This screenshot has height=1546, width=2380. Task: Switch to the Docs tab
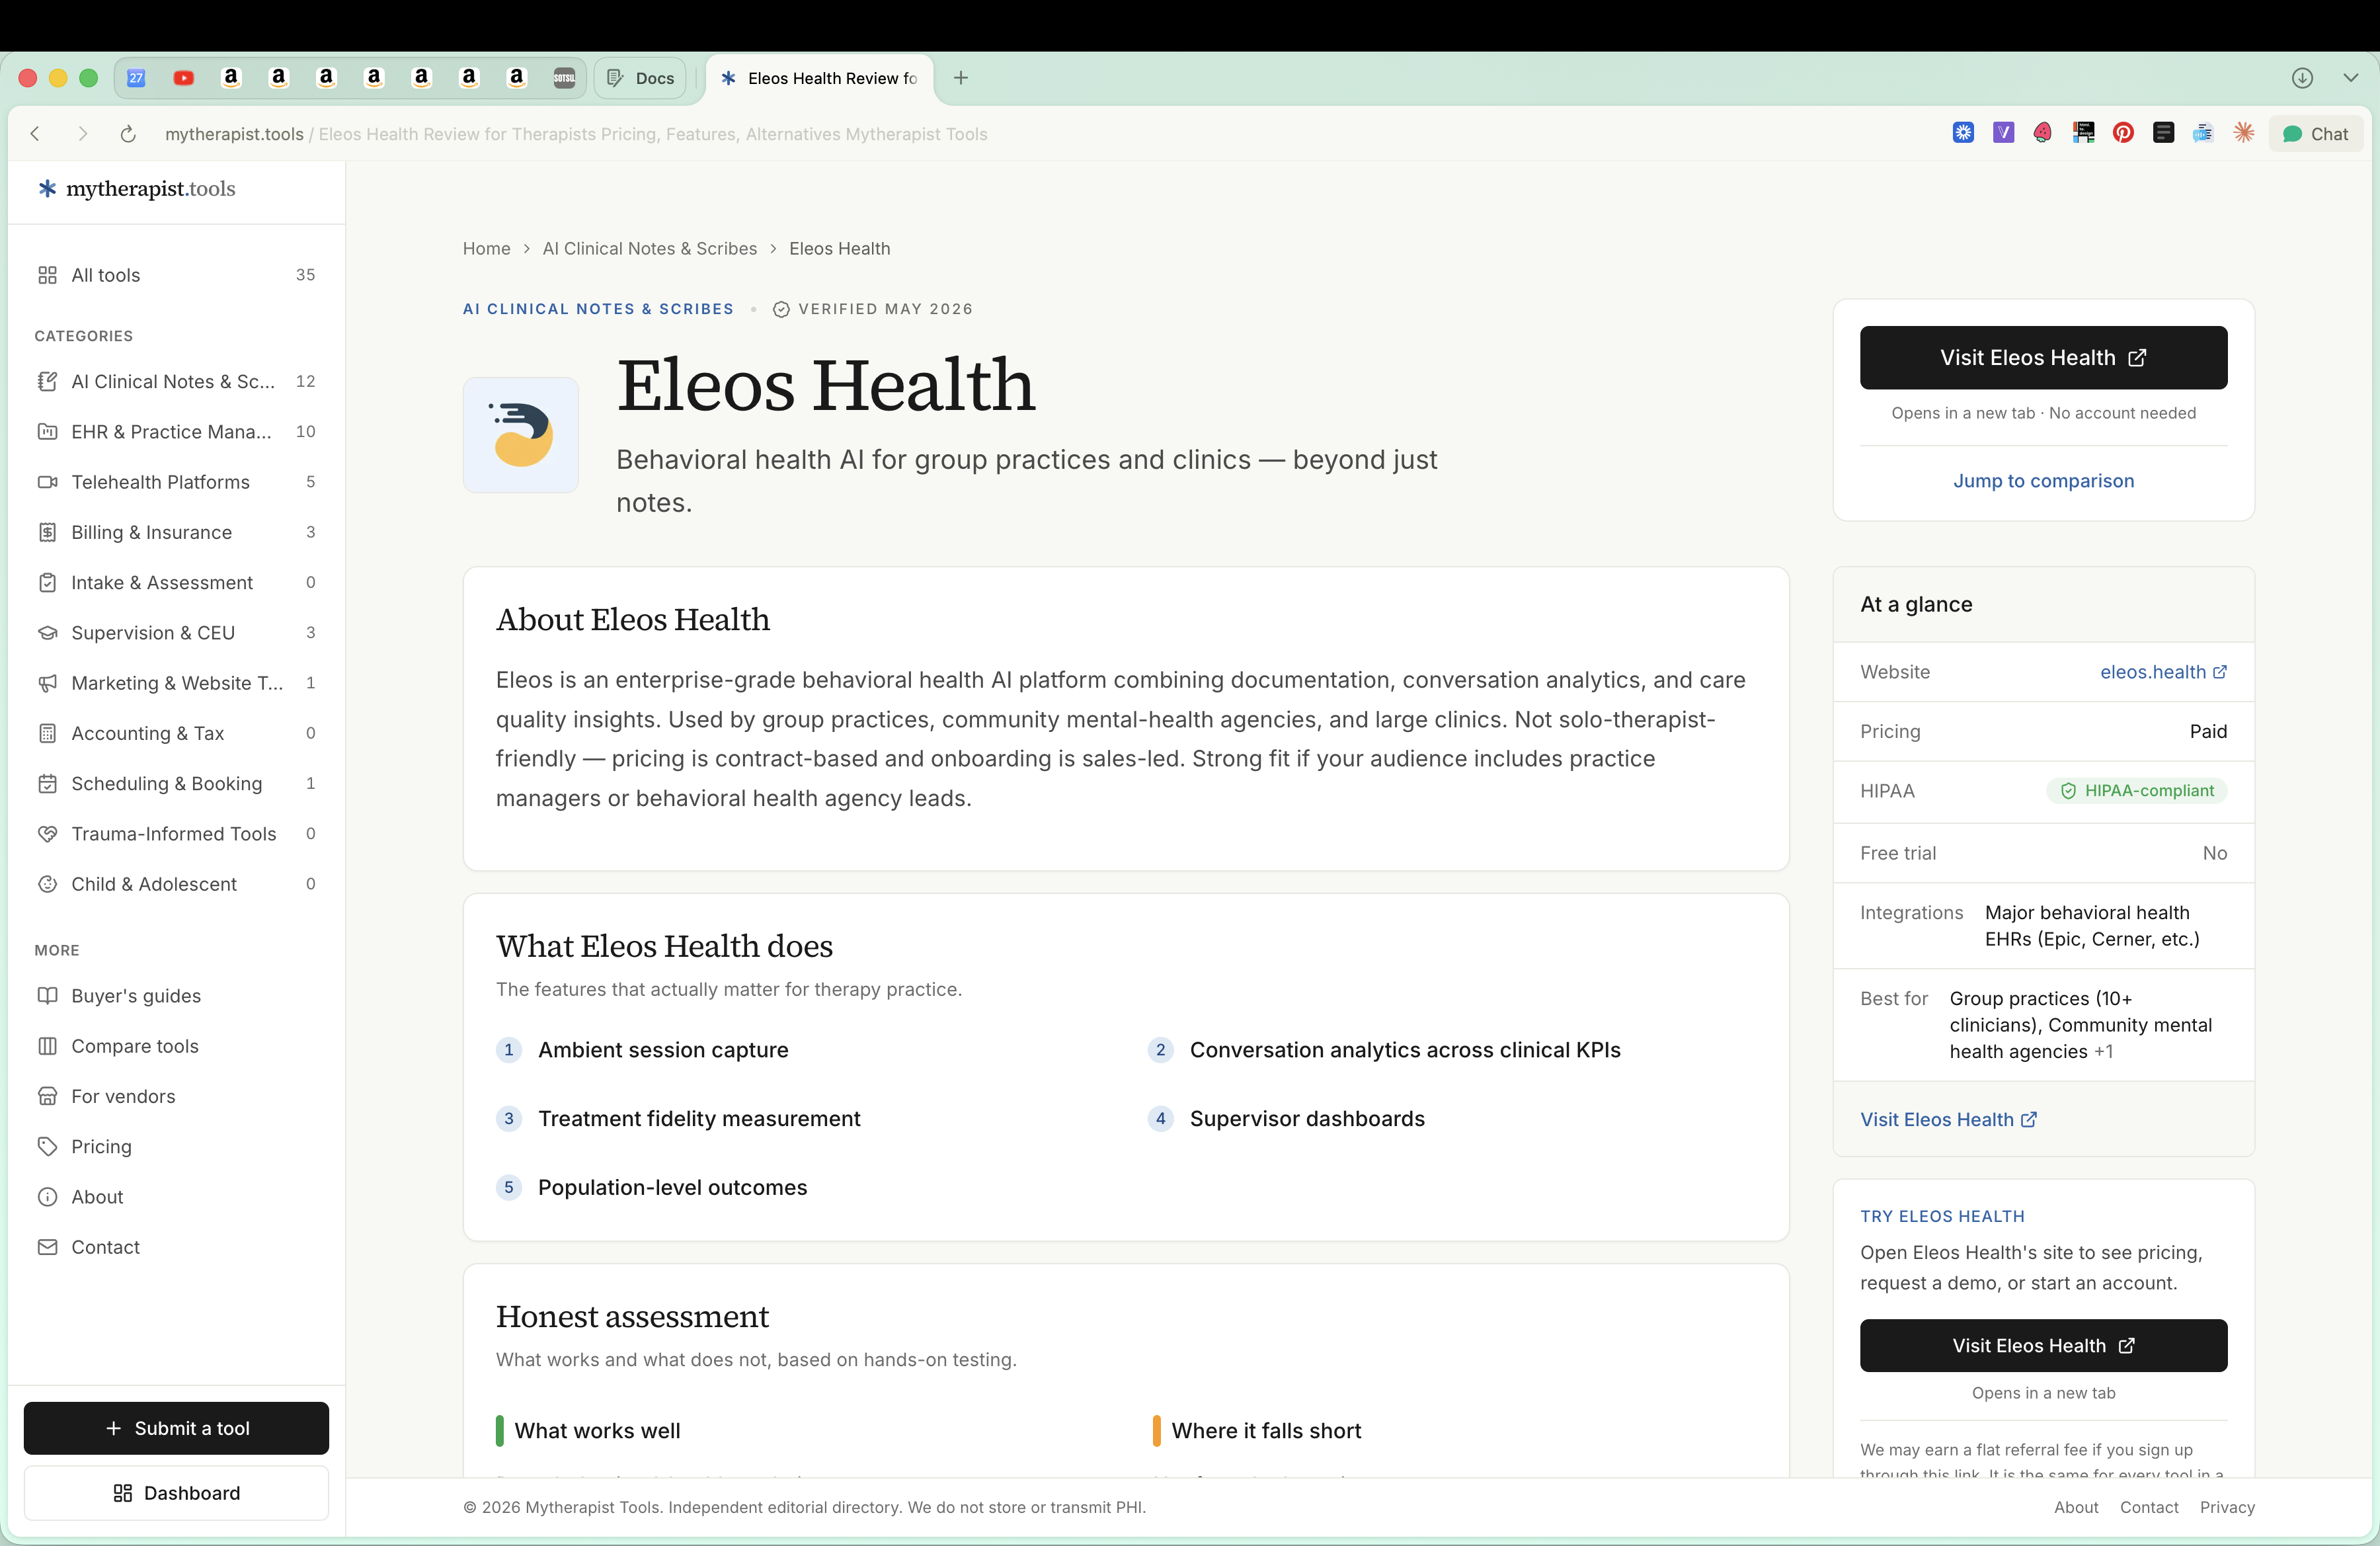coord(641,78)
